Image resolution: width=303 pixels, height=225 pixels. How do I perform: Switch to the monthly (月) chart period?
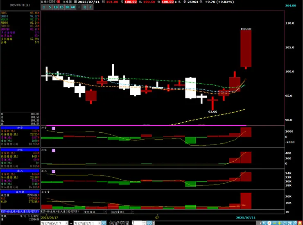[x=90, y=7]
